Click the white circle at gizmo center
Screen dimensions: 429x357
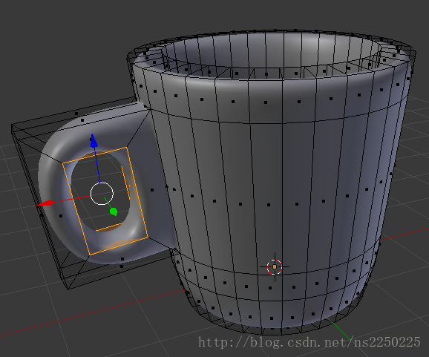point(102,194)
